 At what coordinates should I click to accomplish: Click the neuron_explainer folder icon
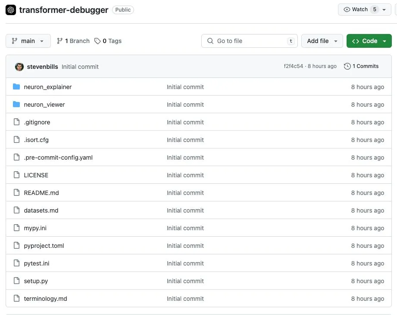[x=16, y=87]
